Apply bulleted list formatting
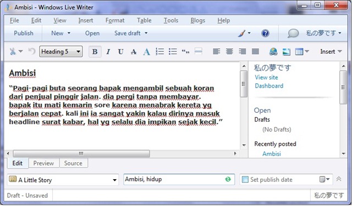The height and width of the screenshot is (206, 352). (173, 51)
